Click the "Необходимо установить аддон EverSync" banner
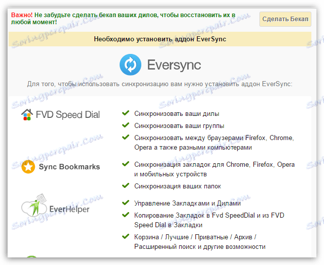The width and height of the screenshot is (324, 265). [x=160, y=39]
